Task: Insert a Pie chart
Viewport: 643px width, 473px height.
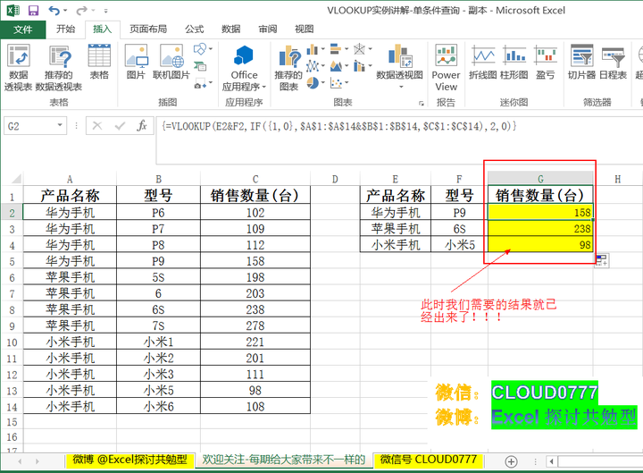Action: click(x=312, y=83)
